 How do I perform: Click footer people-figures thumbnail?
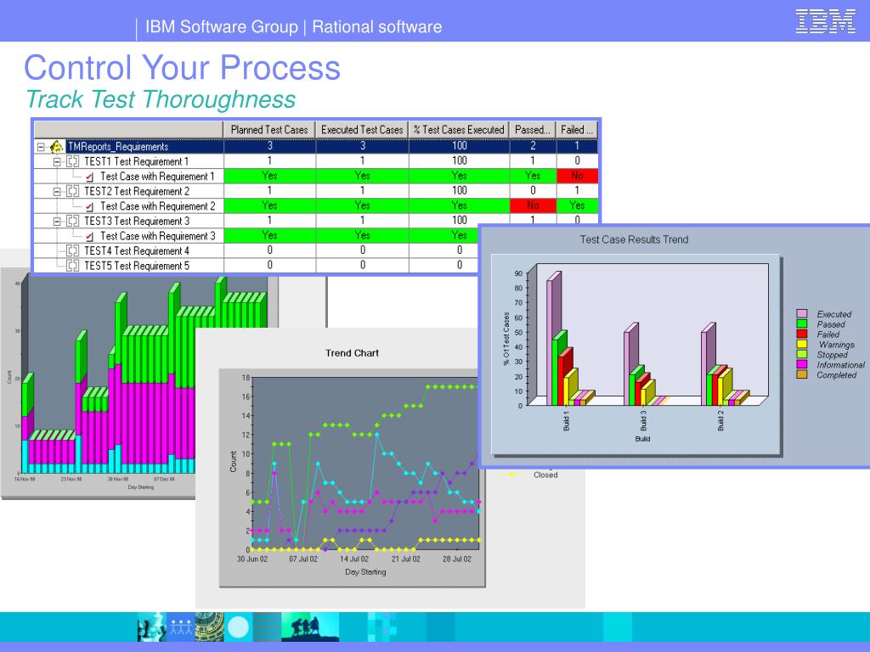pos(181,627)
